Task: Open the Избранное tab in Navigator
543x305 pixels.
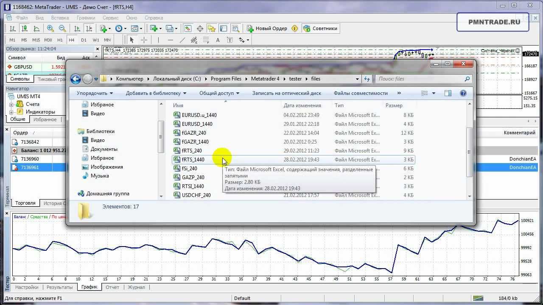Action: 45,119
